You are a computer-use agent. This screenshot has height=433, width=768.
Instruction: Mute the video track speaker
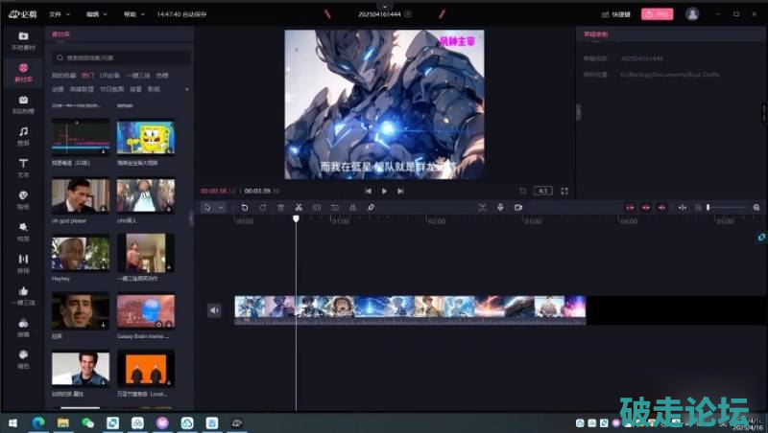point(214,309)
